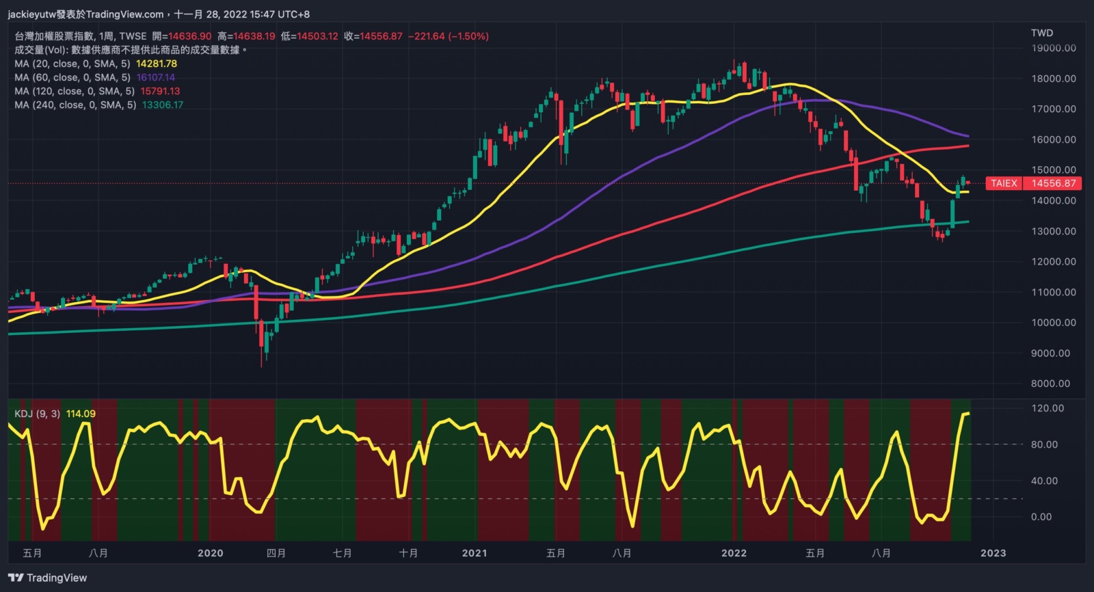Select the MA 240 indicator legend
Viewport: 1094px width, 592px height.
(x=75, y=105)
